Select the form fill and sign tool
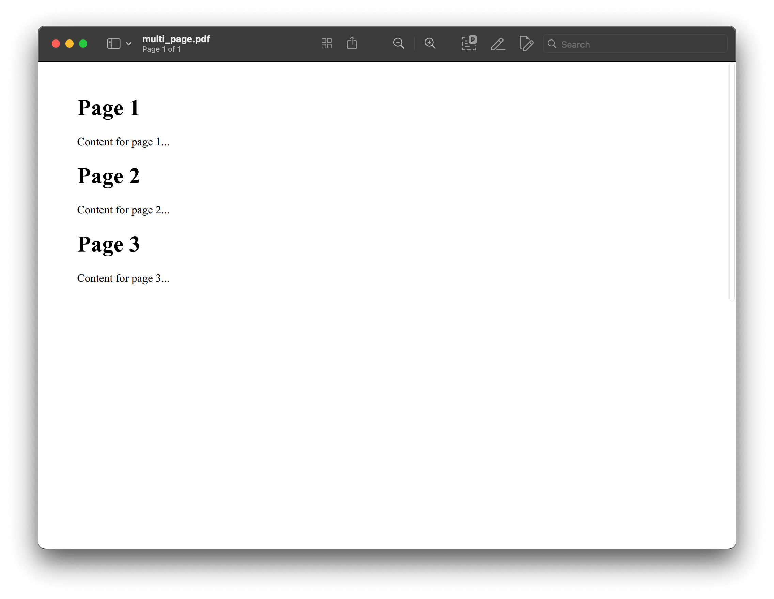The height and width of the screenshot is (599, 774). (x=526, y=44)
